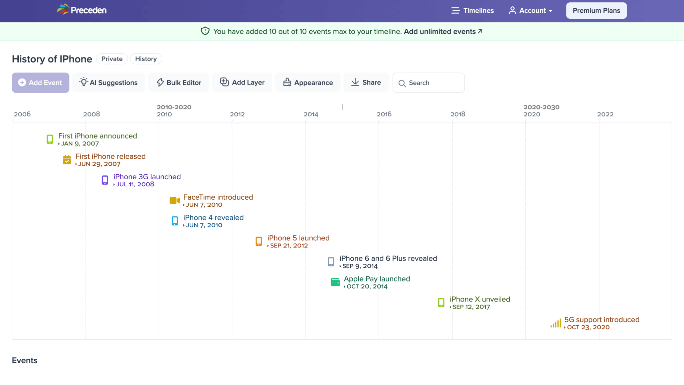
Task: Click the purple phone icon for iPhone 3G
Action: coord(105,180)
